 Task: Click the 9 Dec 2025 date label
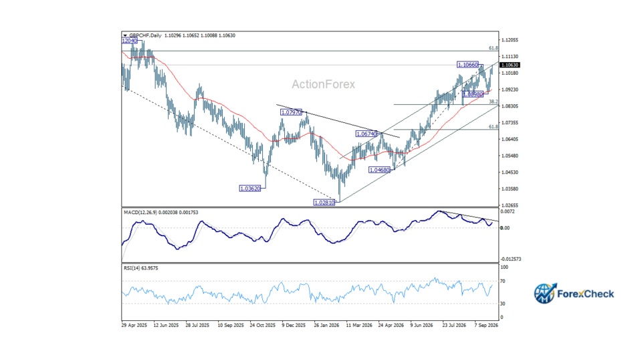[294, 326]
